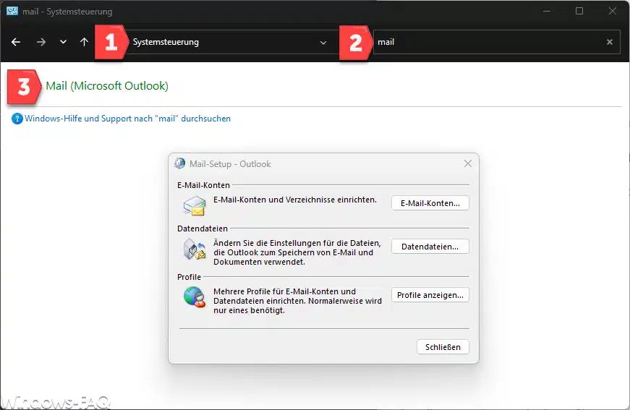Click Profile anzeigen... button

pos(430,295)
